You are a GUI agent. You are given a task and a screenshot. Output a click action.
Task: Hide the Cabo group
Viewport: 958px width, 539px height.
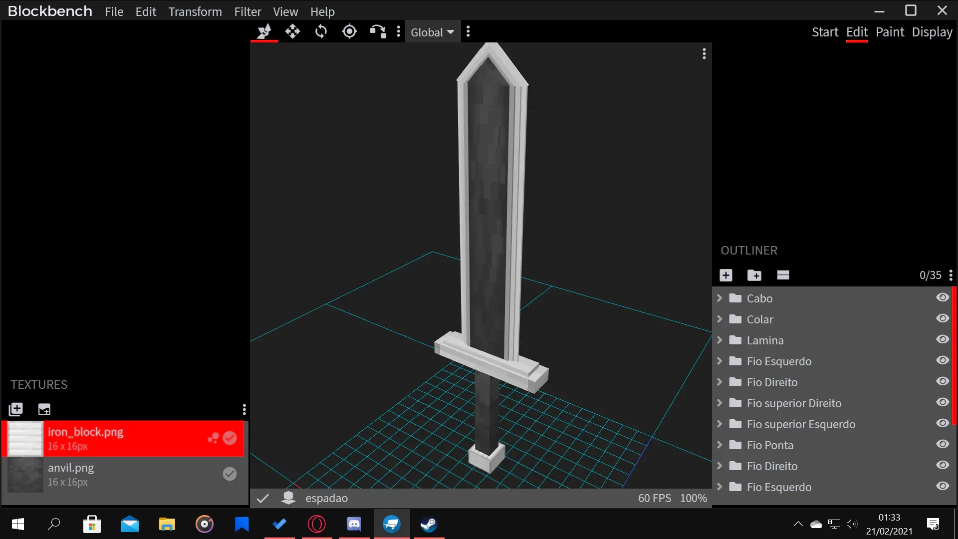943,297
